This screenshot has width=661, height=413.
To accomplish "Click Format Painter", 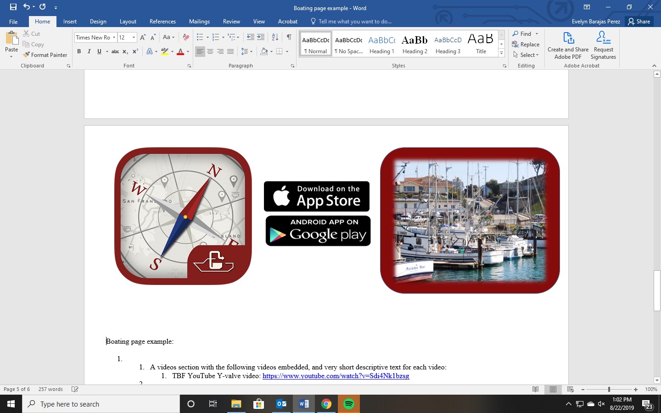I will [x=45, y=55].
